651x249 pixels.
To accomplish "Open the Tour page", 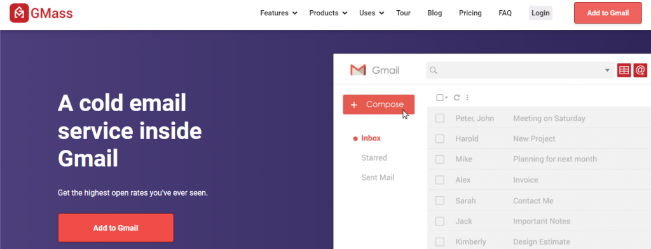I will tap(403, 13).
